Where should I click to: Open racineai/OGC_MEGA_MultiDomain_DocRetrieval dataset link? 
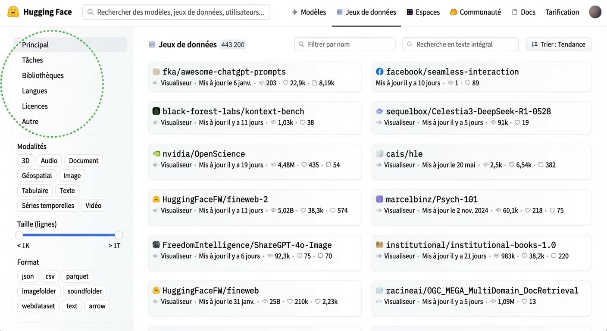tap(482, 290)
